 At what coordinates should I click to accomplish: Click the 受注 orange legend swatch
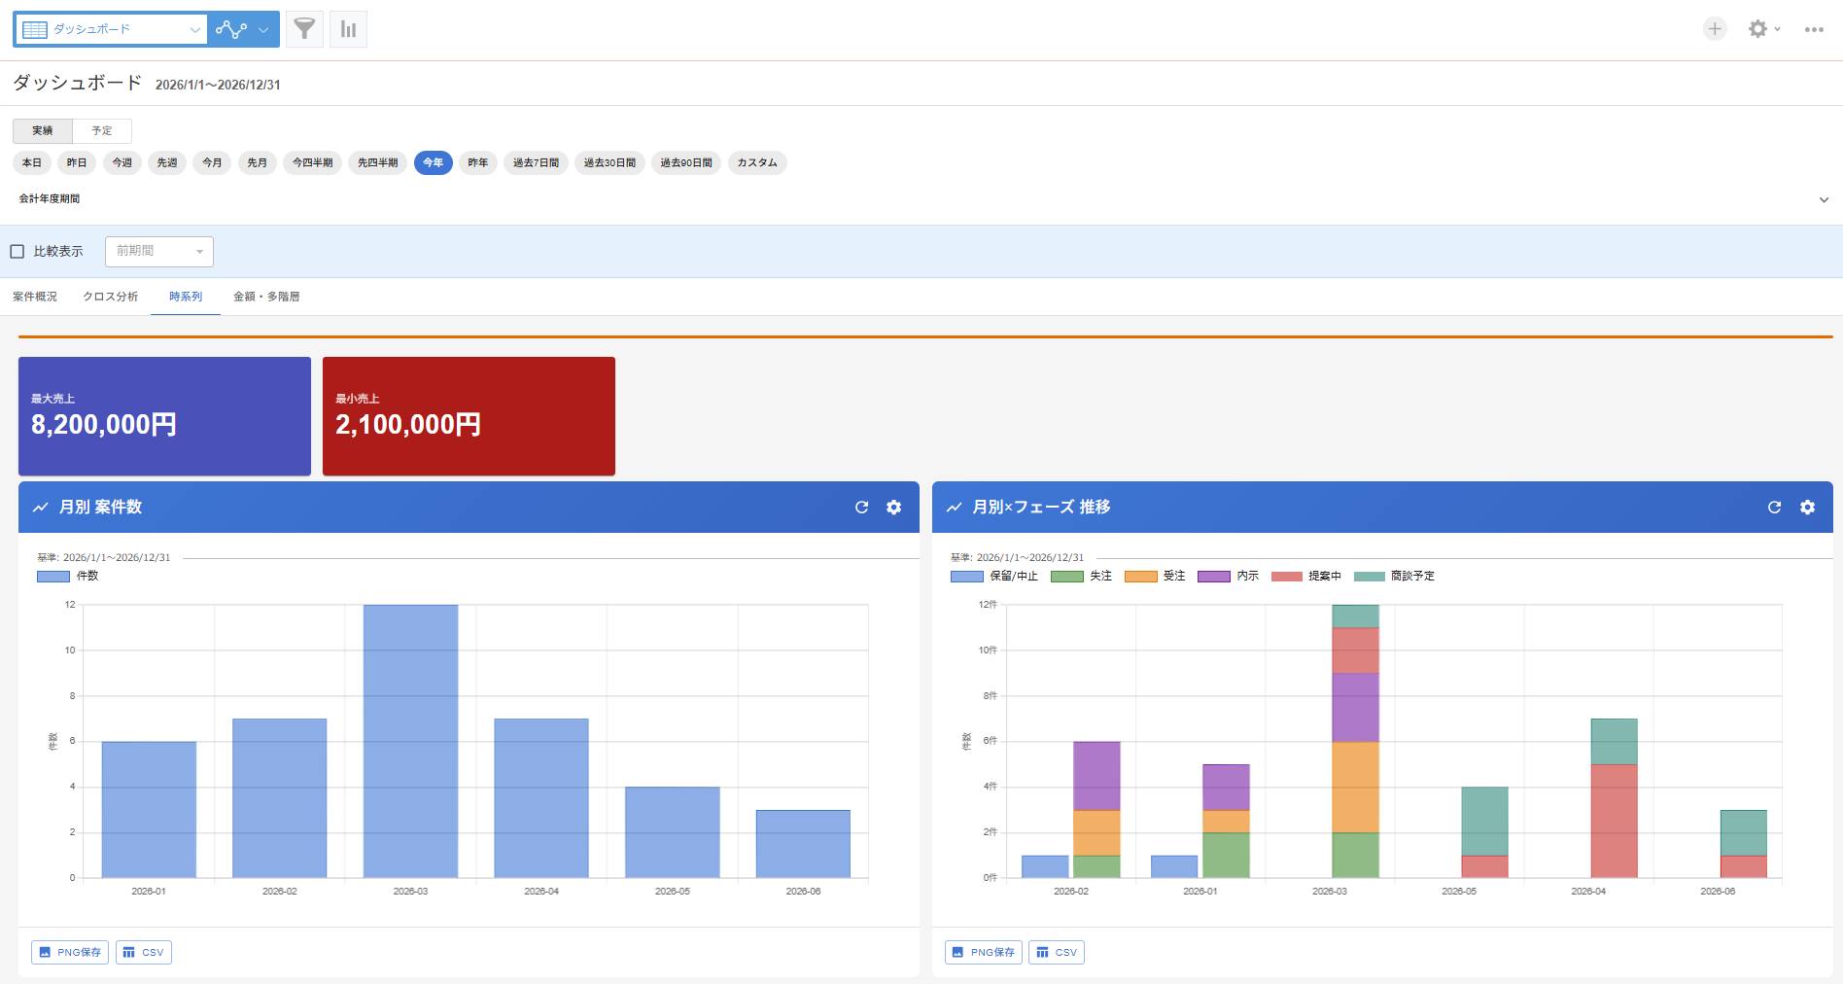coord(1140,577)
